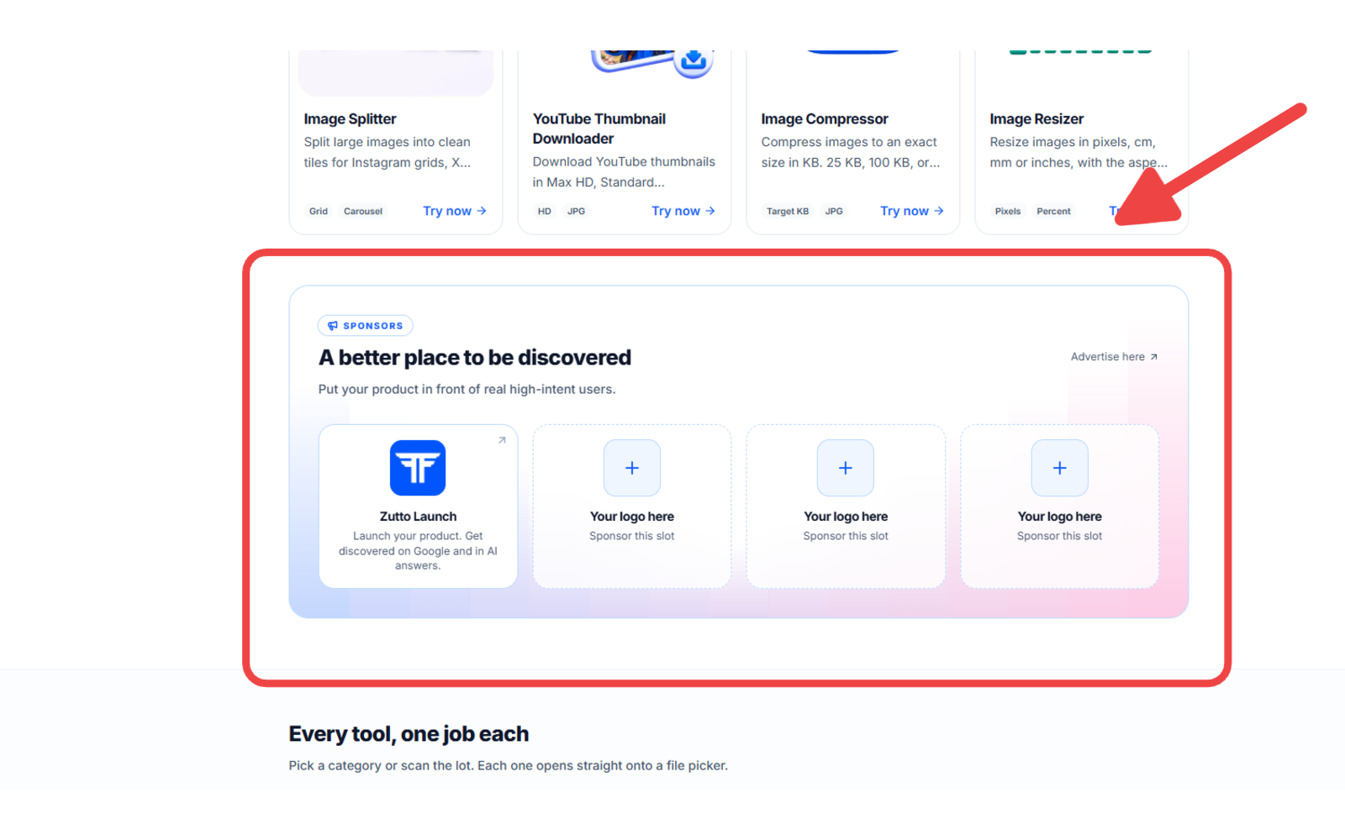Click Try now on Image Compressor card
Image resolution: width=1345 pixels, height=840 pixels.
coord(912,211)
